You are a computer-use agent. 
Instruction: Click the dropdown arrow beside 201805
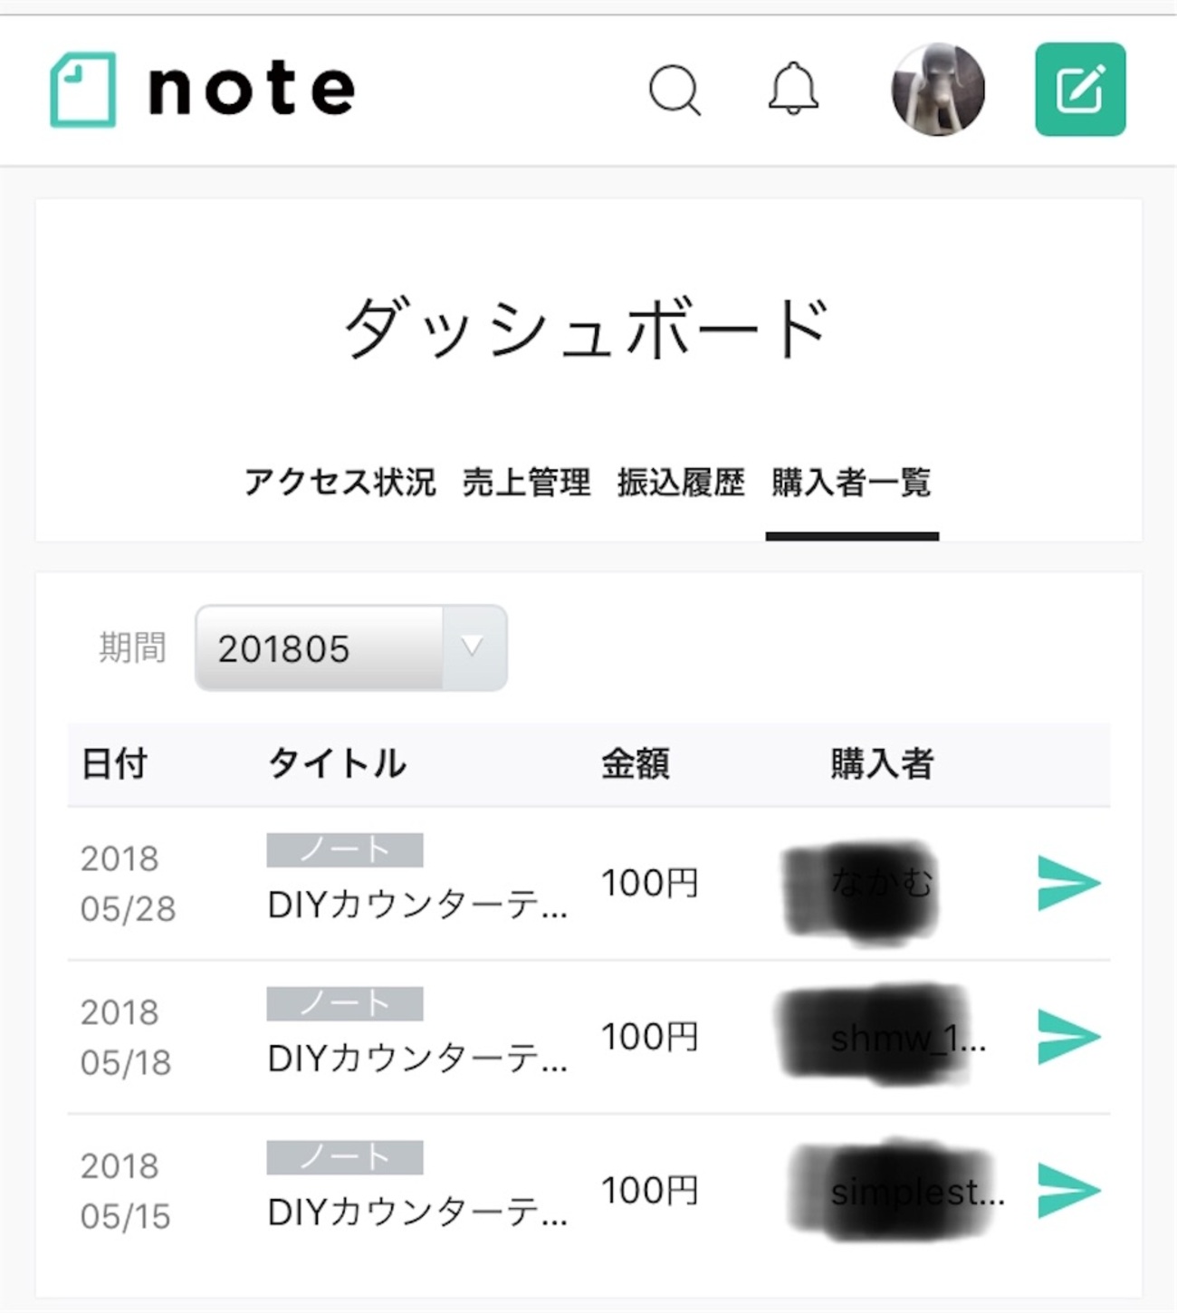[473, 648]
